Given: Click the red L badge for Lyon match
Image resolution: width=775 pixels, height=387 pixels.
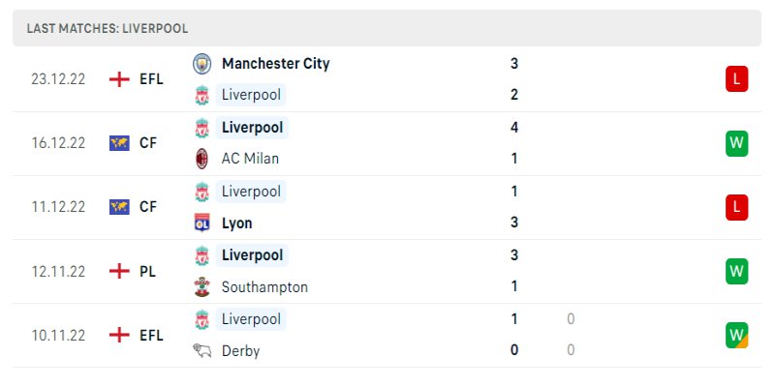Looking at the screenshot, I should (736, 207).
